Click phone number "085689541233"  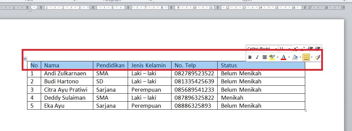tap(194, 90)
